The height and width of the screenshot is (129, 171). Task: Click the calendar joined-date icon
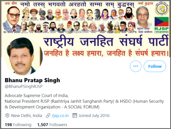point(75,116)
